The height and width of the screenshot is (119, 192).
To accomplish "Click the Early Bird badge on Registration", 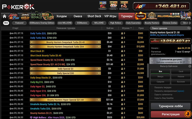I will point(188,113).
